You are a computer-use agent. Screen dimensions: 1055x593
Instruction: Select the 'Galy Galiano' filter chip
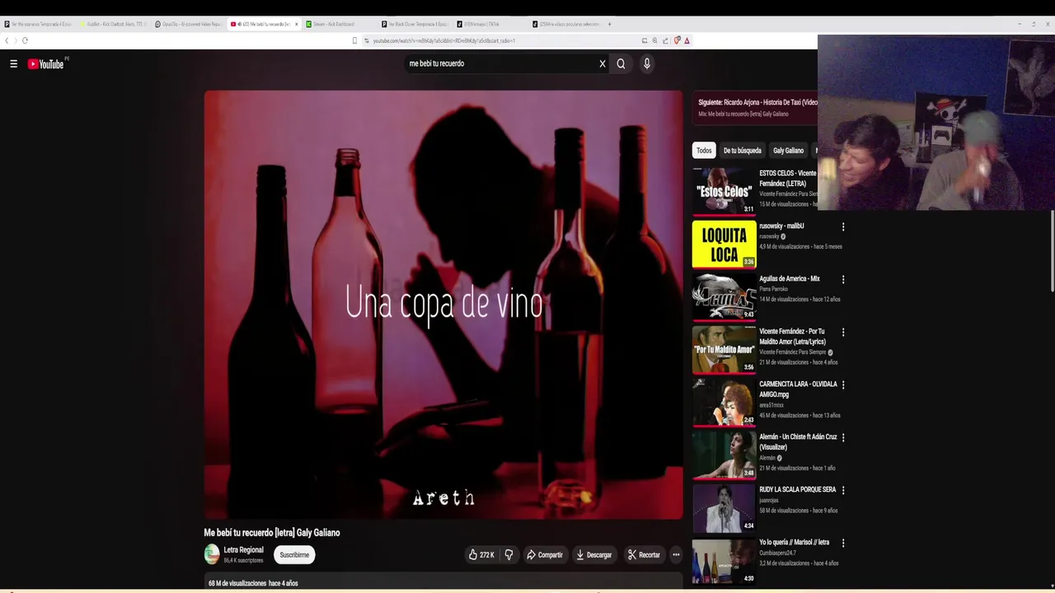[x=788, y=151]
